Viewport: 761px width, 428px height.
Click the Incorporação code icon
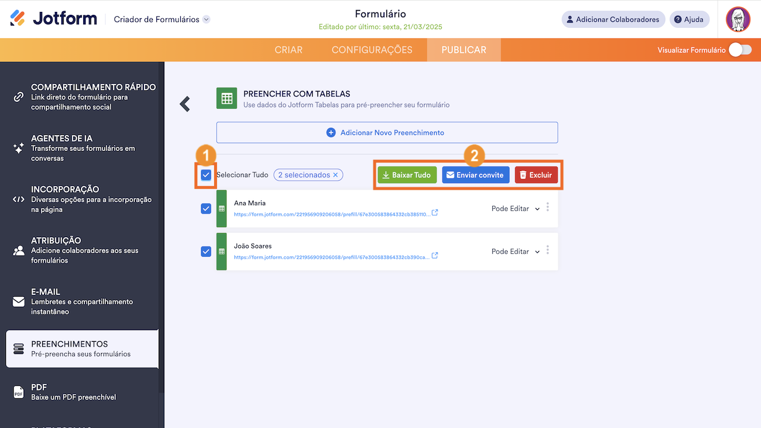(x=18, y=199)
